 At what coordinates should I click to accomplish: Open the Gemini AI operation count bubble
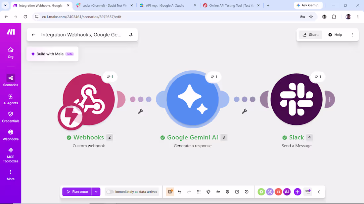pos(214,77)
